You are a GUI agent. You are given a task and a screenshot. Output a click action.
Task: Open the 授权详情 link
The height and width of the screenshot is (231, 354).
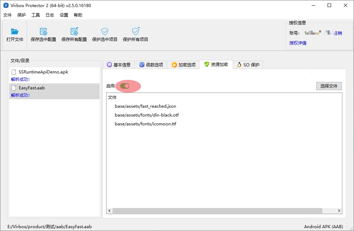pos(298,43)
